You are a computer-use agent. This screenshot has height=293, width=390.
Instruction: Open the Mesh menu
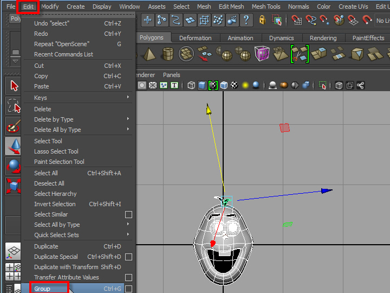coord(204,7)
